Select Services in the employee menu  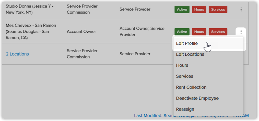(x=208, y=76)
